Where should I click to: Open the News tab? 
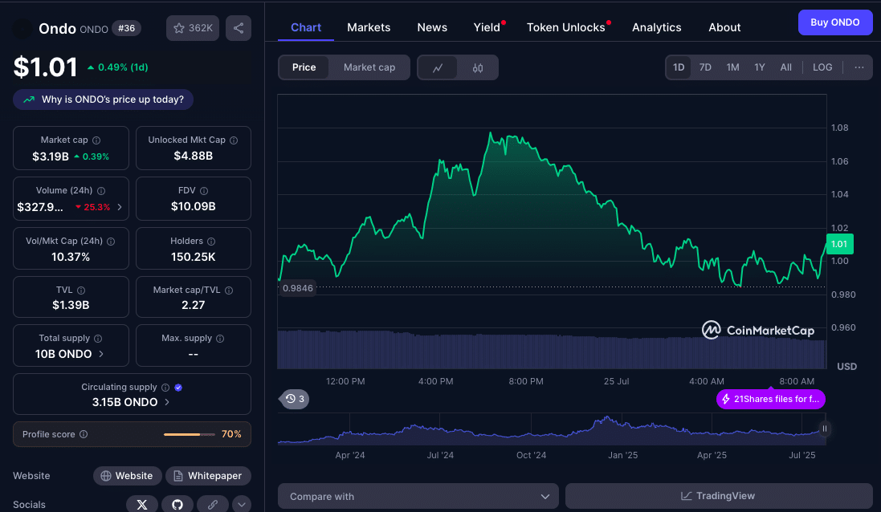[x=432, y=27]
